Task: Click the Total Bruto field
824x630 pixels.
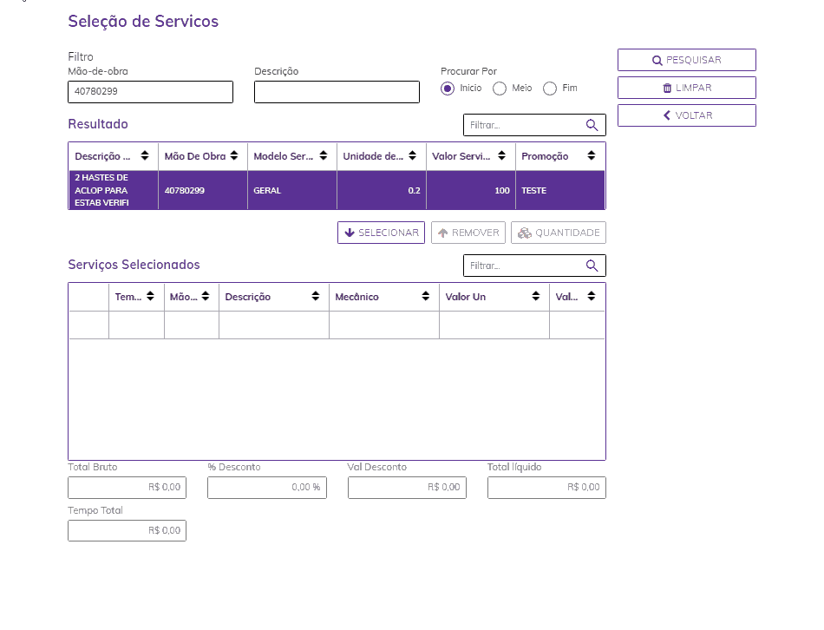Action: click(127, 488)
